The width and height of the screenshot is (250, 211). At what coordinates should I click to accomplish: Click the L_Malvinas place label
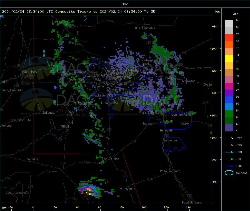tap(109, 103)
